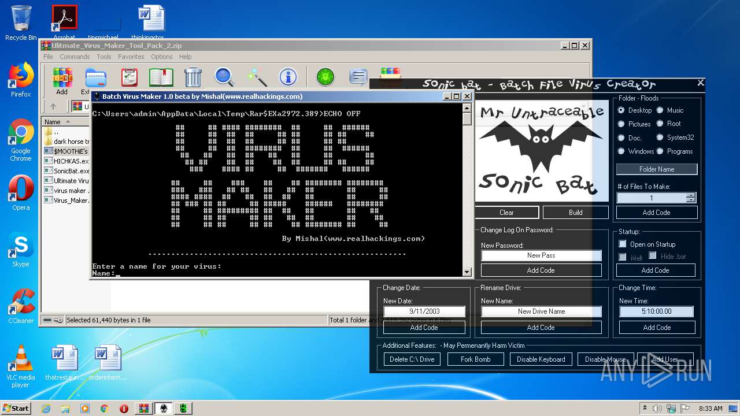This screenshot has width=740, height=416.
Task: Select Desktop radio button in Folder Floods
Action: coord(621,110)
